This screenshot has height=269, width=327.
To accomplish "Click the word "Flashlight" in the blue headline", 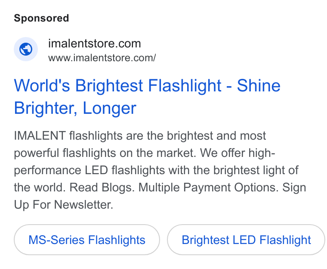I will click(185, 85).
